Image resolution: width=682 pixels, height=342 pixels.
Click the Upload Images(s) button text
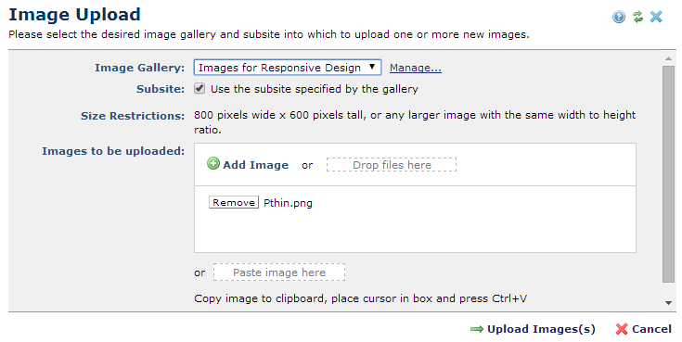pos(541,329)
